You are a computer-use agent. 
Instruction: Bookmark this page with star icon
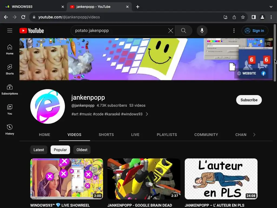pyautogui.click(x=243, y=17)
